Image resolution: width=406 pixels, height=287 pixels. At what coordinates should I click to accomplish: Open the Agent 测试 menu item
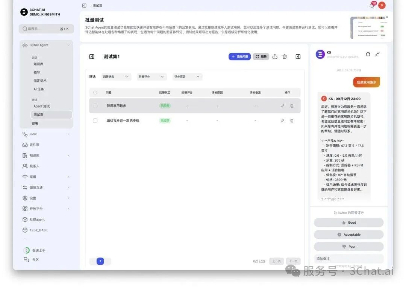(41, 106)
